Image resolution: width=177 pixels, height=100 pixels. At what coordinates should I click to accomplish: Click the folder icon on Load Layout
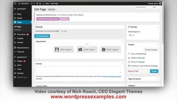tap(80, 49)
